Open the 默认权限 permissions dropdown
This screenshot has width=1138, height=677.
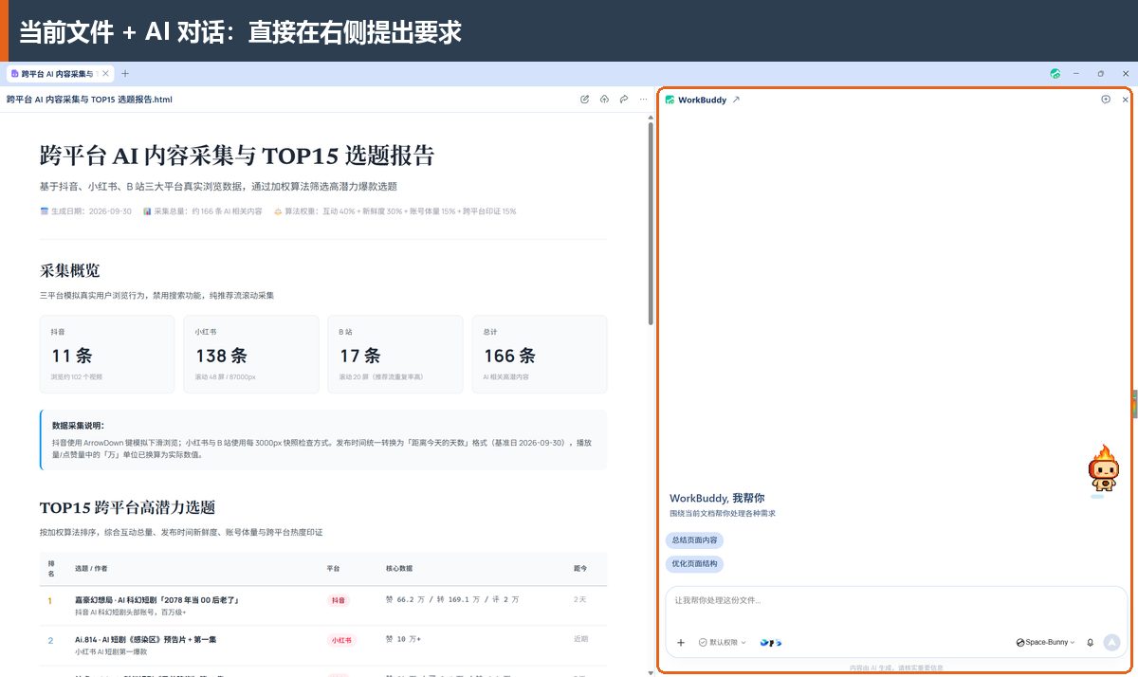pos(722,642)
